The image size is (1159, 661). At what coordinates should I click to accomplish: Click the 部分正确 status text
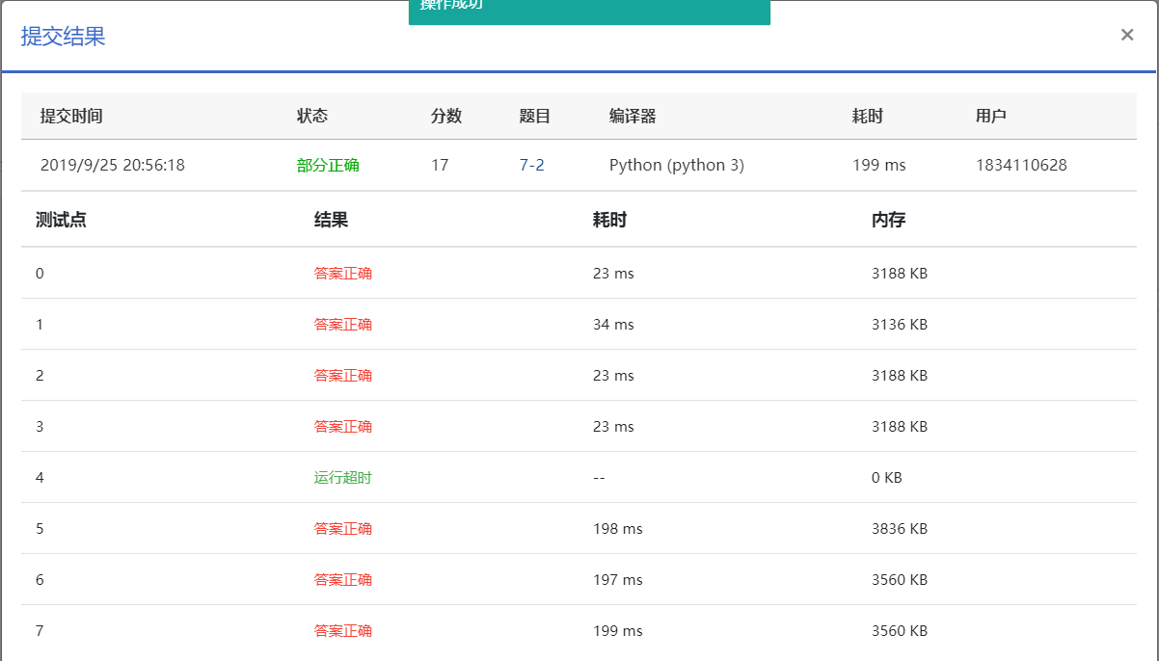tap(328, 165)
